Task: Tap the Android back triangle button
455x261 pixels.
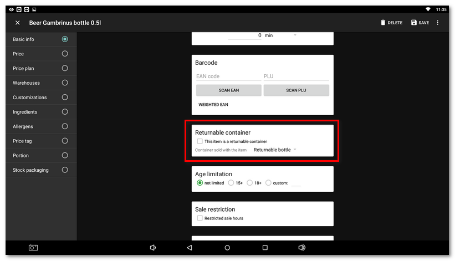Action: tap(190, 248)
